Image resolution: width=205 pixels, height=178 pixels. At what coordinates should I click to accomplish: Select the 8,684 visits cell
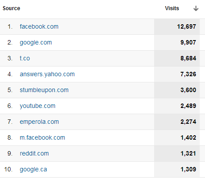pos(177,58)
